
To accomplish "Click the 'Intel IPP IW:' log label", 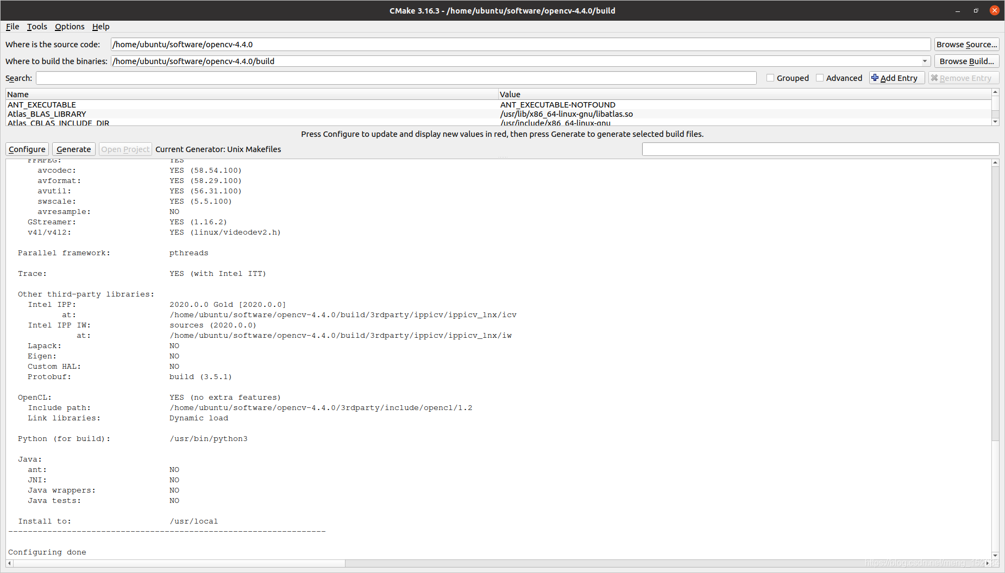I will 60,325.
